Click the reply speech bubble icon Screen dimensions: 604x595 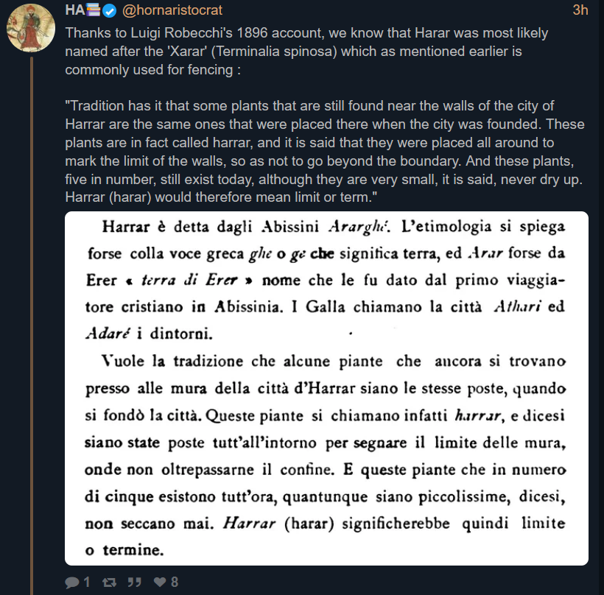72,582
